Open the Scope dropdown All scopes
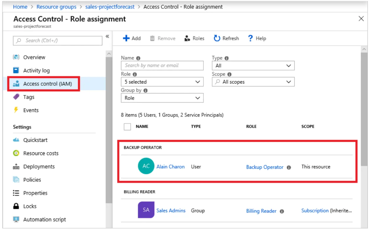Viewport: 372px width, 233px height. pyautogui.click(x=253, y=82)
